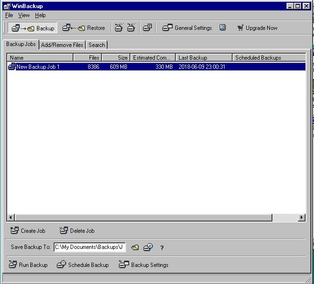Click the Estimated Com... column header
This screenshot has width=314, height=284.
(153, 58)
